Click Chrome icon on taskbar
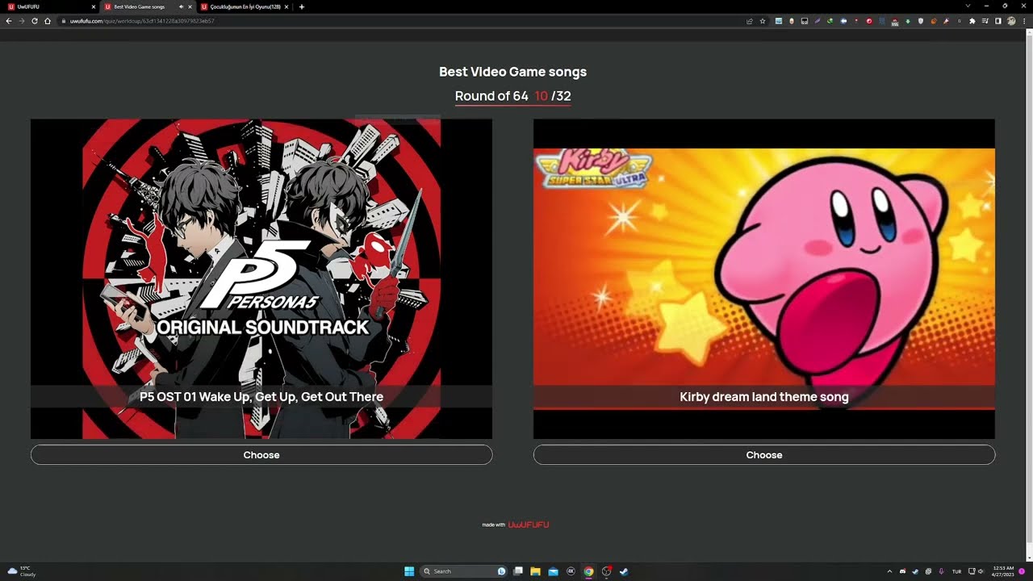 pyautogui.click(x=588, y=571)
